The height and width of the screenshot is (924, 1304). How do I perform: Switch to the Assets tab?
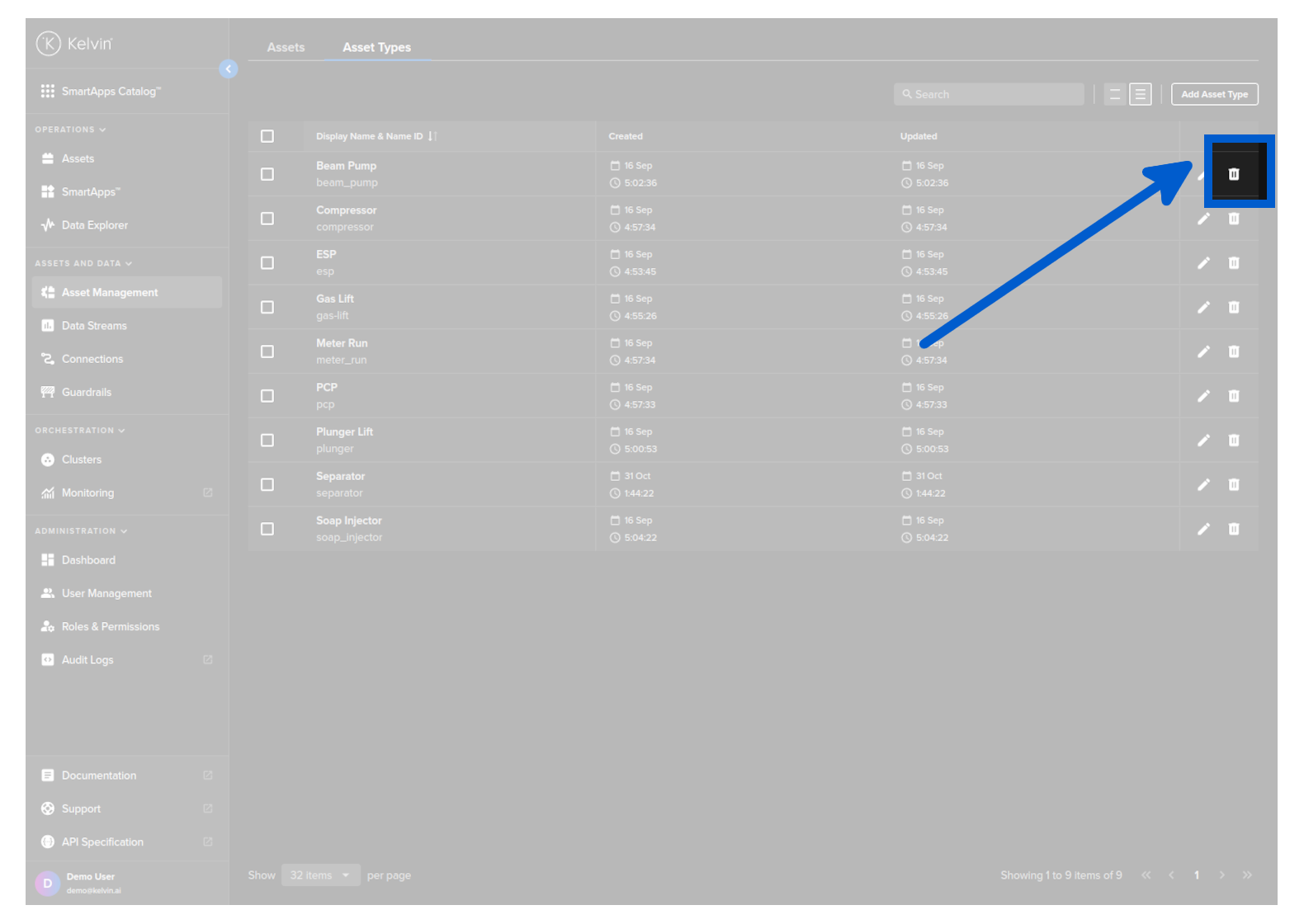coord(286,48)
